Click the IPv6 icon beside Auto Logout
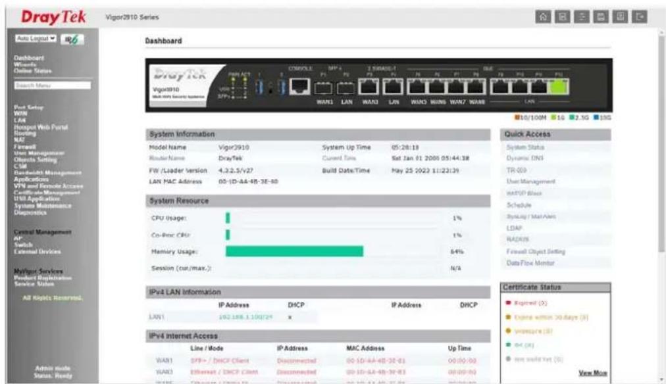Image resolution: width=666 pixels, height=384 pixels. click(x=72, y=39)
